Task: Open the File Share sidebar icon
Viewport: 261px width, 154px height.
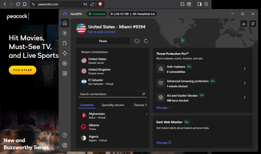Action: click(x=65, y=43)
